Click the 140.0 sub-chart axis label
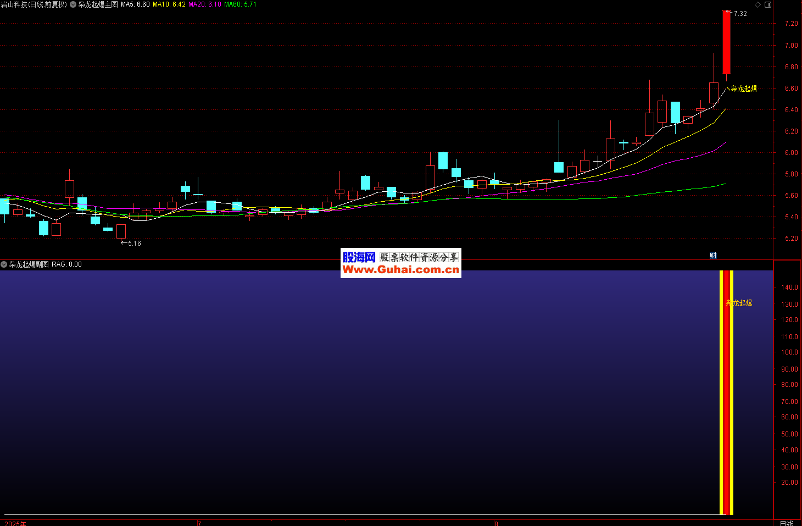This screenshot has width=802, height=526. [x=790, y=287]
